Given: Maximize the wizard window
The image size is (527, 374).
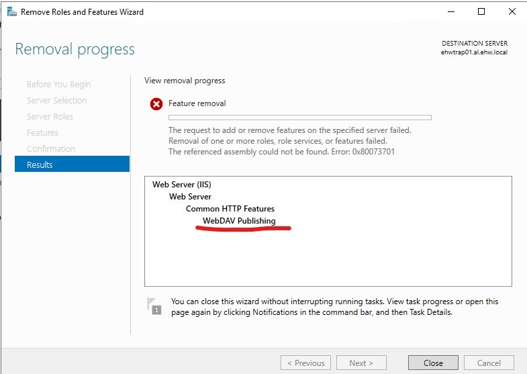Looking at the screenshot, I should coord(481,12).
